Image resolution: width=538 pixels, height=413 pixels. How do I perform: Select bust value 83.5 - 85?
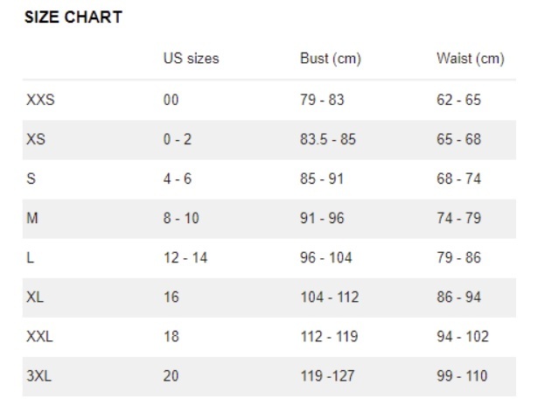click(328, 139)
